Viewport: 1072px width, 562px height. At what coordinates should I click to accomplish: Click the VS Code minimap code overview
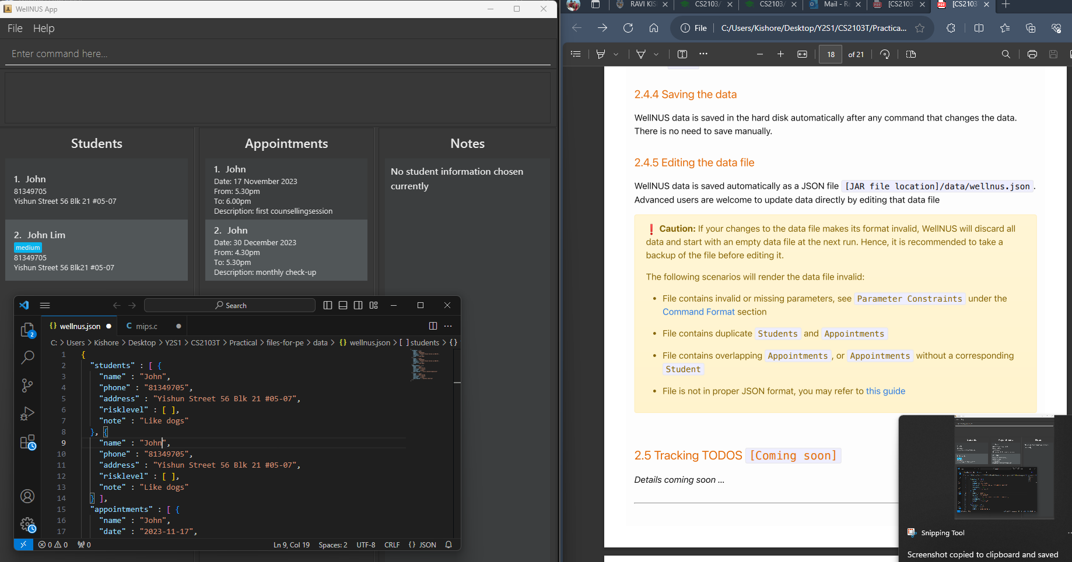click(x=425, y=365)
